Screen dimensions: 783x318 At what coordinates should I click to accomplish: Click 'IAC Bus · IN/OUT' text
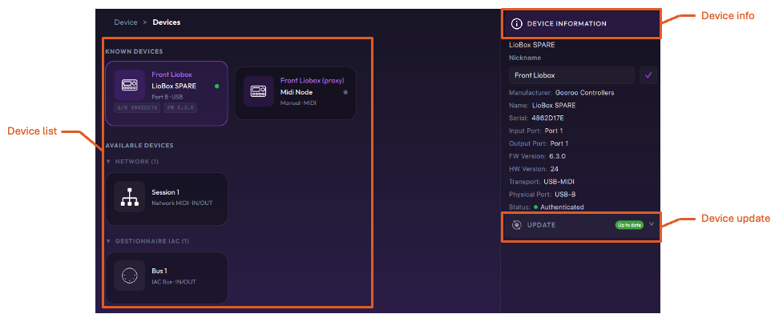pos(174,282)
